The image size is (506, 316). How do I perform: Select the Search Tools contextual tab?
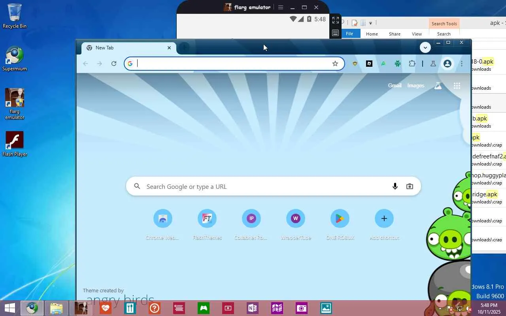444,24
